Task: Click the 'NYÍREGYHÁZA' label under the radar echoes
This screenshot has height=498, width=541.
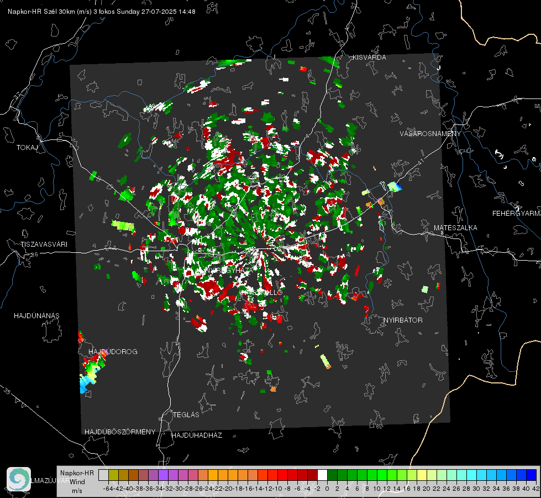Action: coord(229,270)
